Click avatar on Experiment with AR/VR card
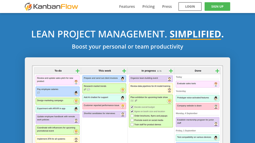The width and height of the screenshot is (255, 143). click(x=76, y=109)
